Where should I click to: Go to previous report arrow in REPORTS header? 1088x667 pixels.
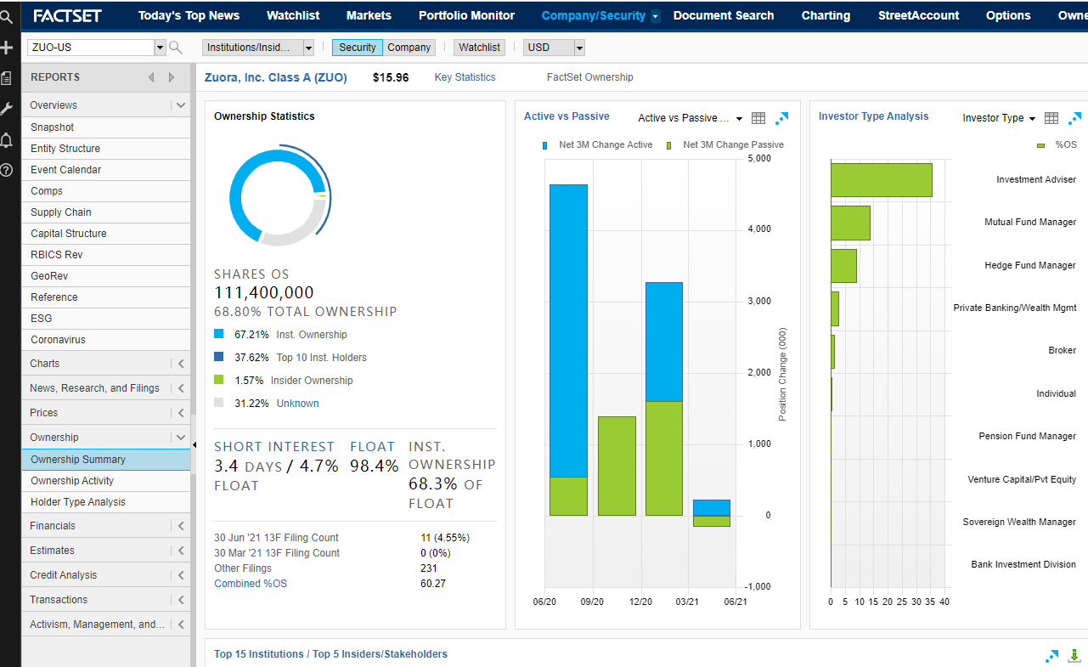[x=151, y=77]
